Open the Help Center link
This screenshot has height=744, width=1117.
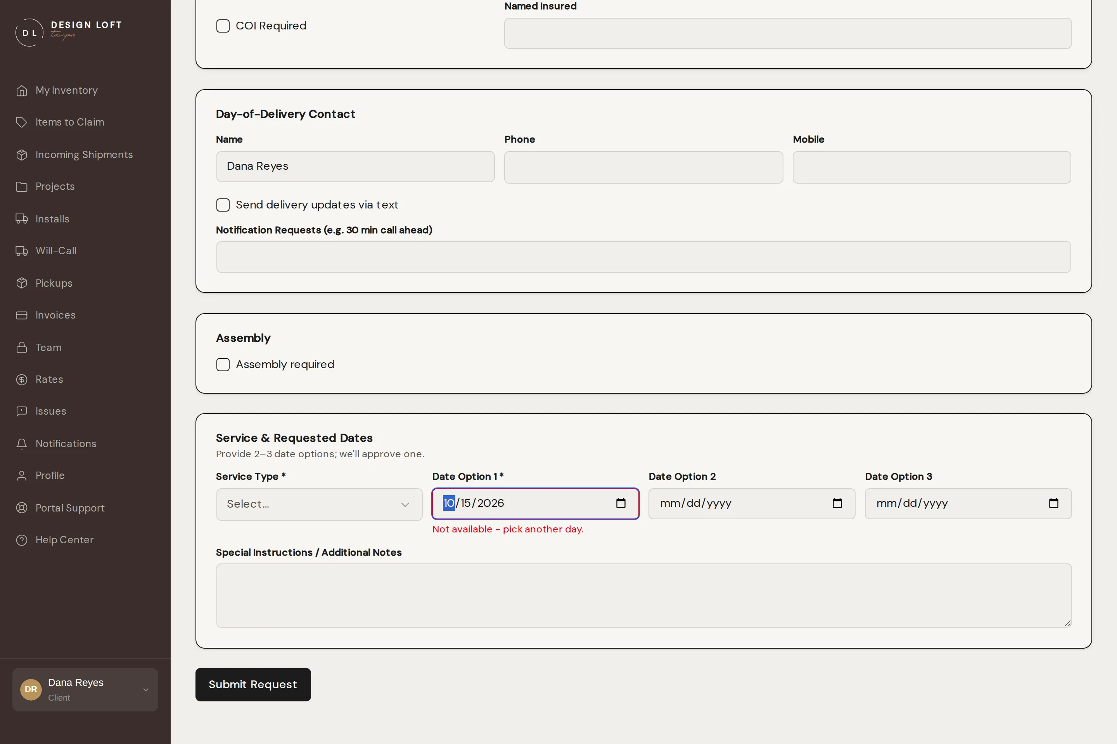(x=65, y=540)
